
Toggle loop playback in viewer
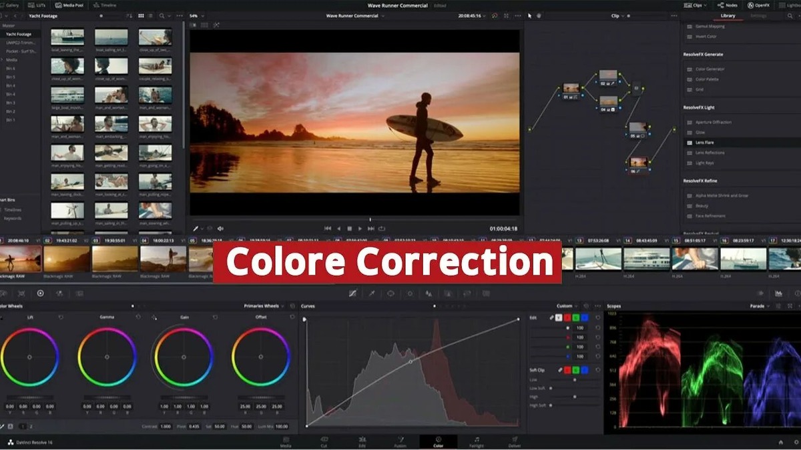(x=382, y=229)
